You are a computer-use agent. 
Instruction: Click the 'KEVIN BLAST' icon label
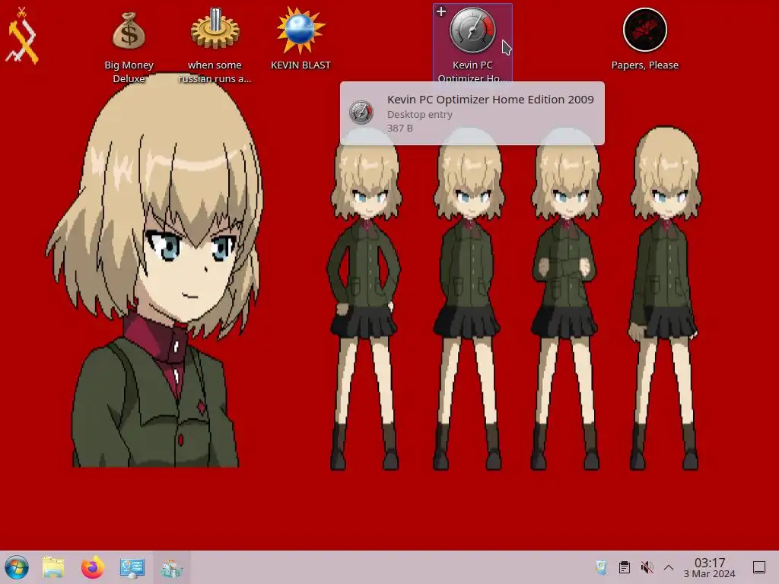(300, 65)
